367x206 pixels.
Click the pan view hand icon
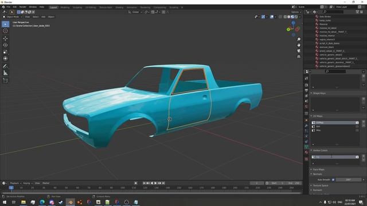pyautogui.click(x=299, y=45)
